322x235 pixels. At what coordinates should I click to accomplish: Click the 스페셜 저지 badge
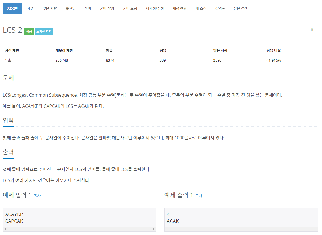[44, 31]
